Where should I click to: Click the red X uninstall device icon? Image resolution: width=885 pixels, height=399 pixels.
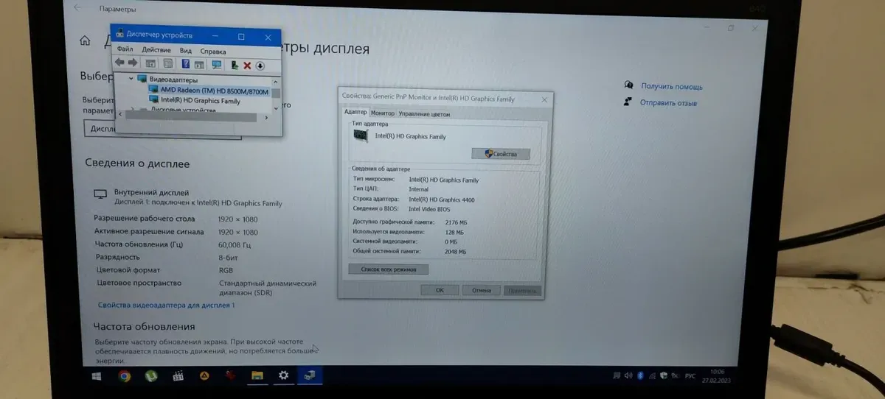coord(248,66)
